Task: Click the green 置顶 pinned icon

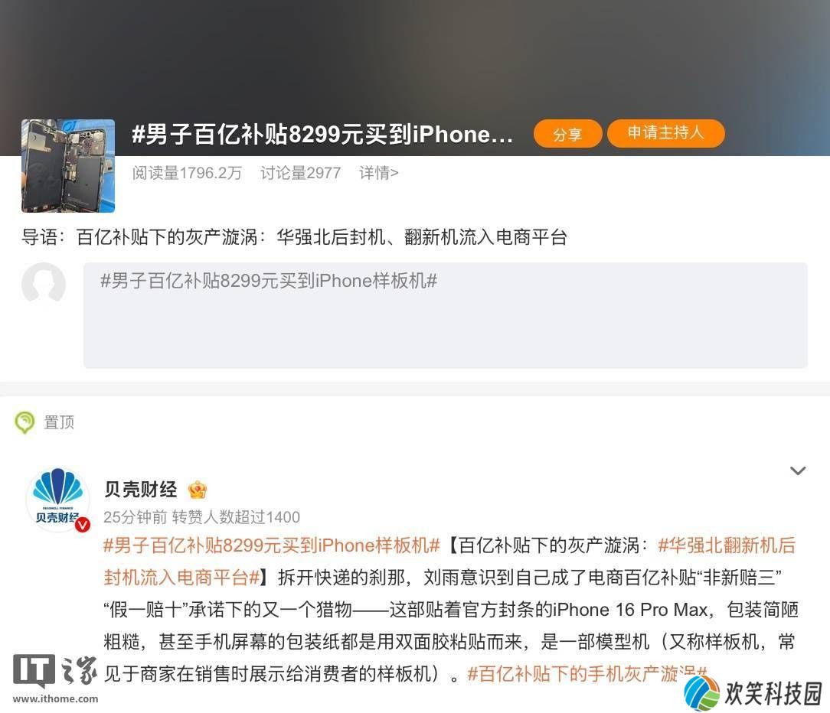Action: [x=25, y=422]
